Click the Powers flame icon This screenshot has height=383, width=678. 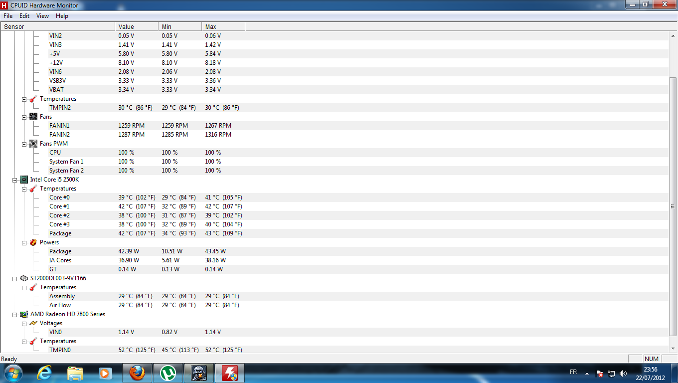point(33,242)
